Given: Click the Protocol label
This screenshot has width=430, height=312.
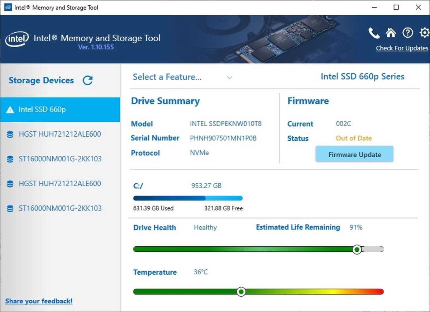Looking at the screenshot, I should 145,153.
